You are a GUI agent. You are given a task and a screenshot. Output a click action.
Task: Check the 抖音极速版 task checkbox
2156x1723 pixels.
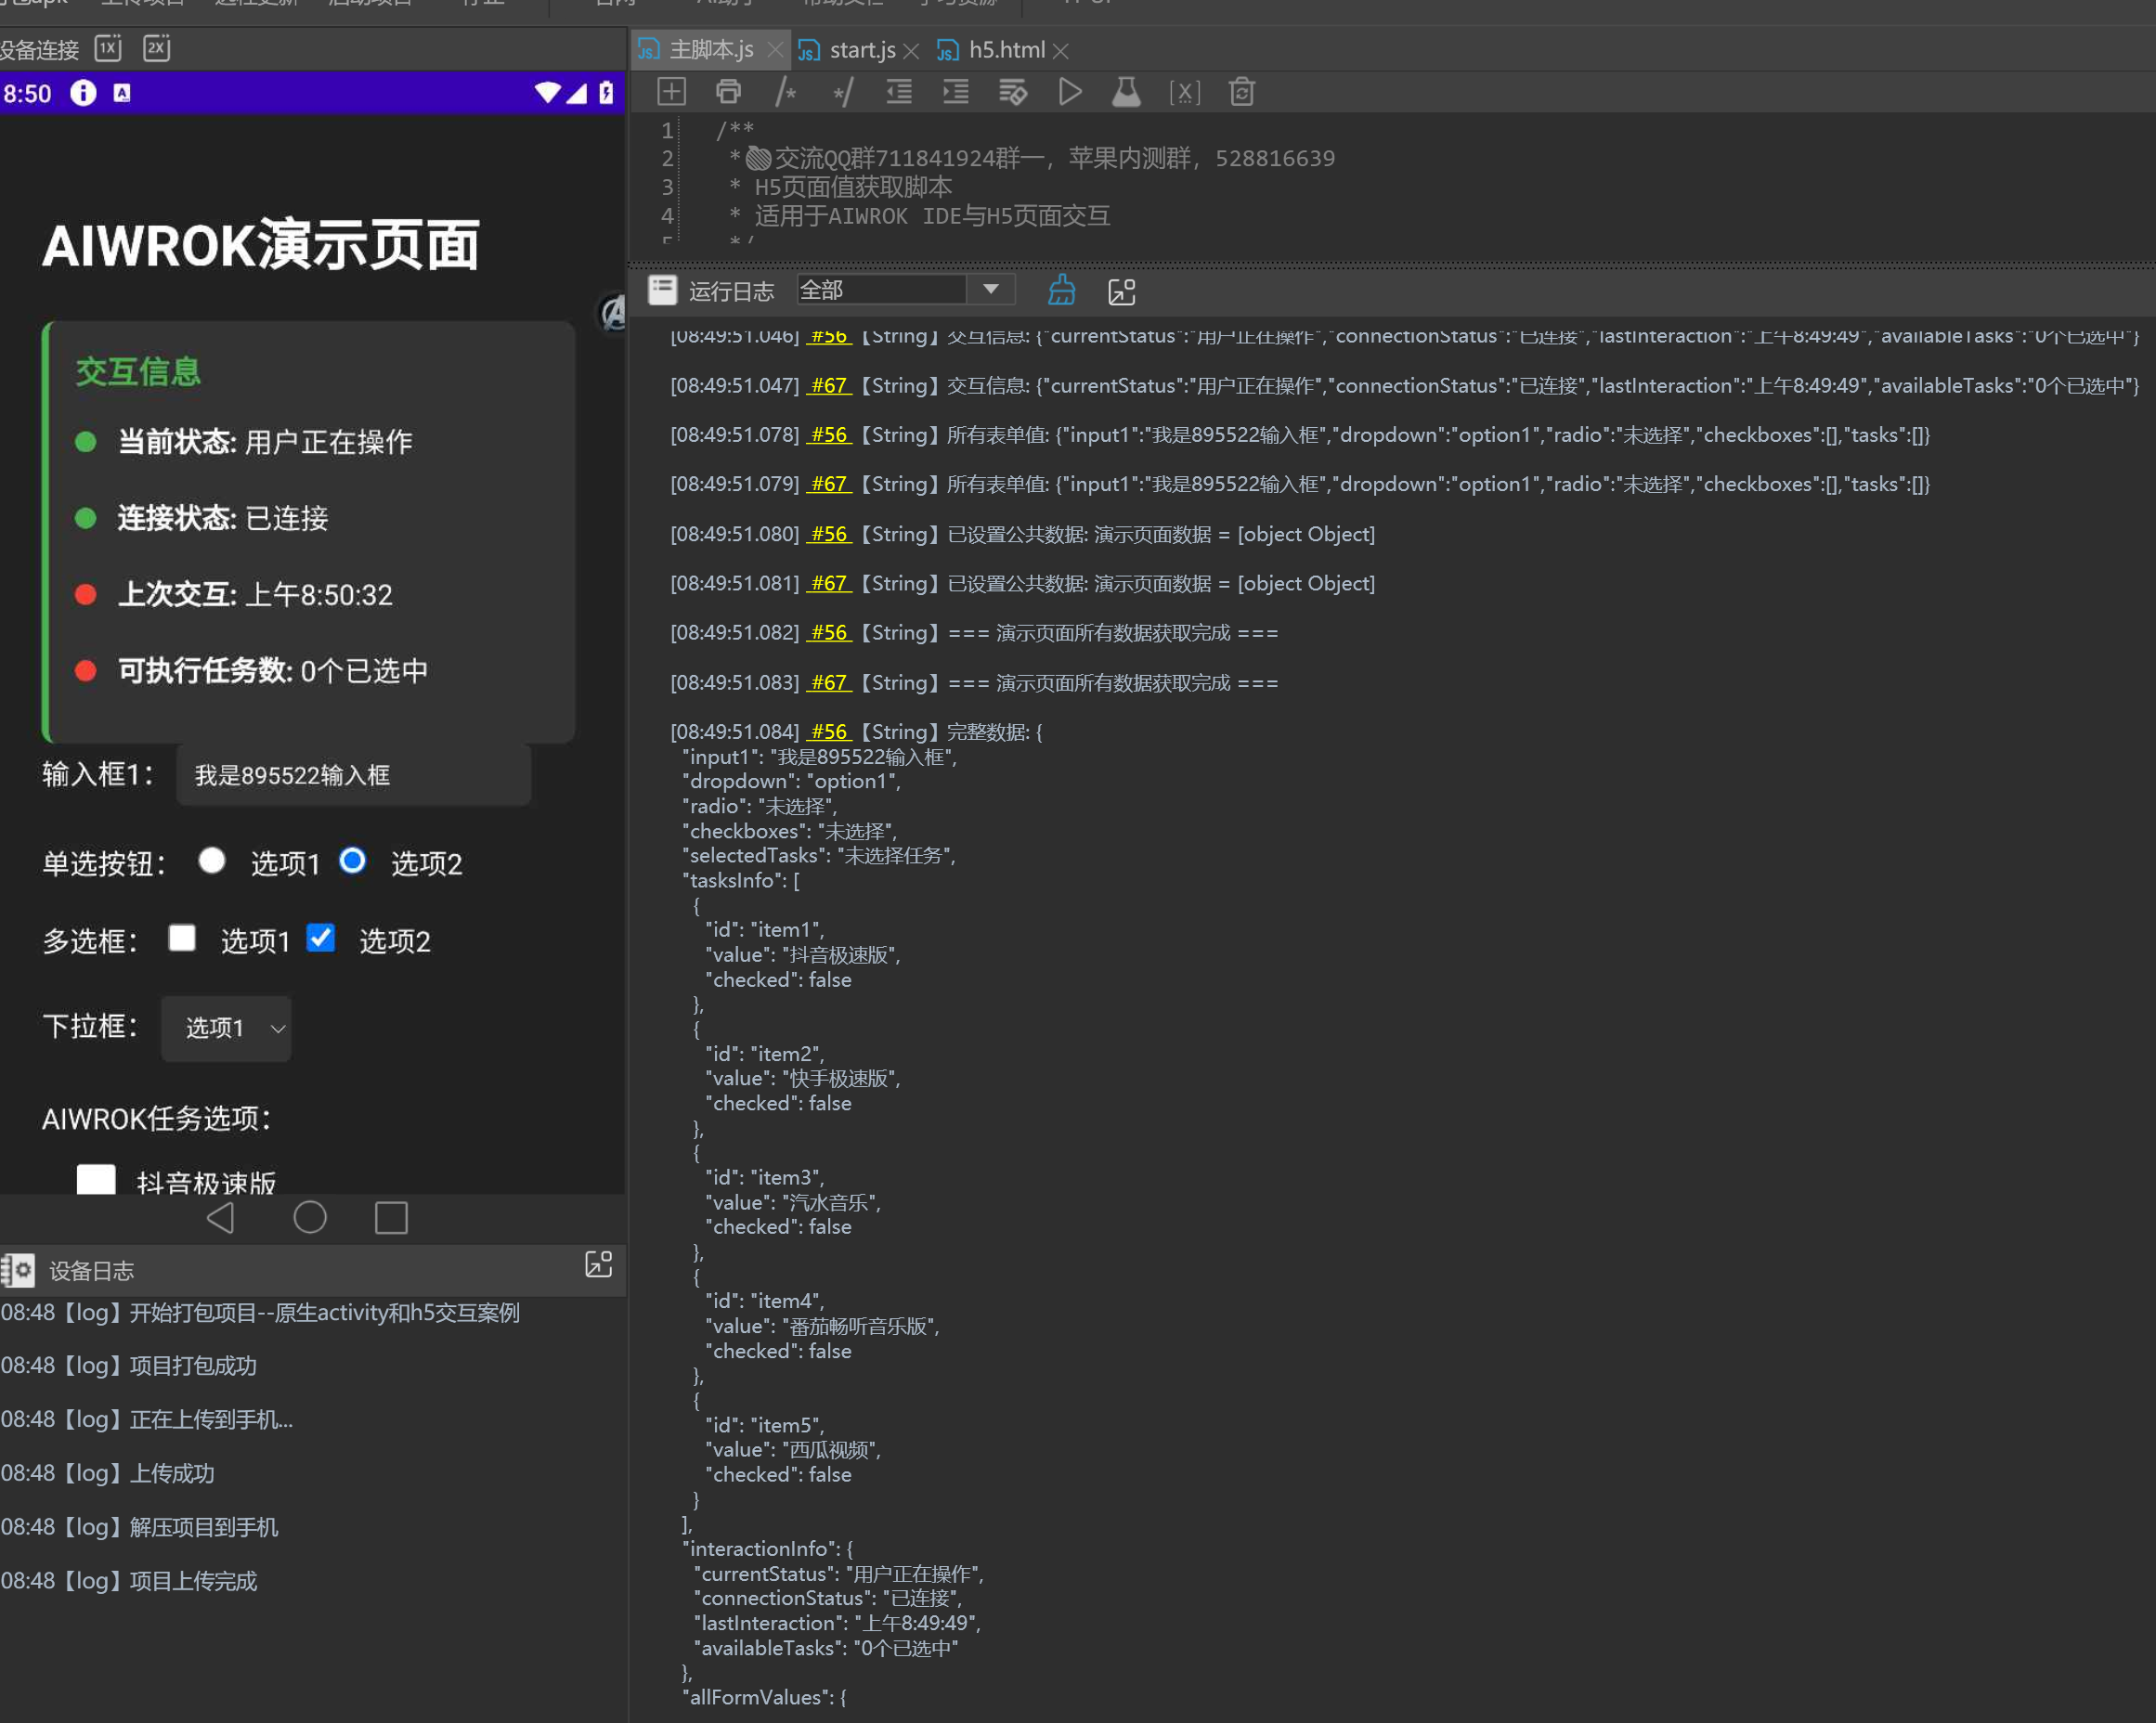[96, 1180]
